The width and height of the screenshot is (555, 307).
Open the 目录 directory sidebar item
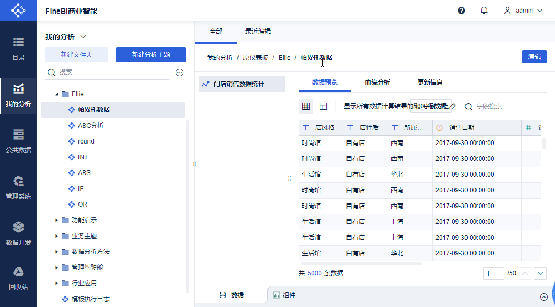[18, 49]
